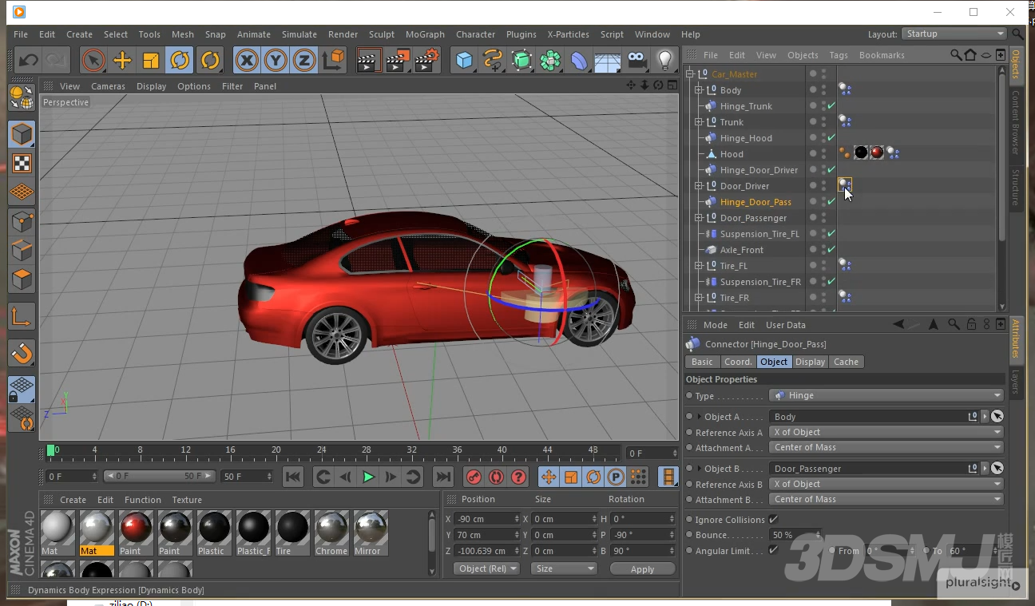Toggle X axis lock icon

[247, 60]
